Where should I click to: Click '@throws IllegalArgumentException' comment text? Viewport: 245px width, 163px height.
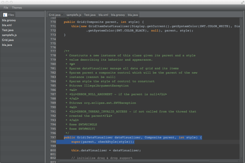[x=99, y=86]
